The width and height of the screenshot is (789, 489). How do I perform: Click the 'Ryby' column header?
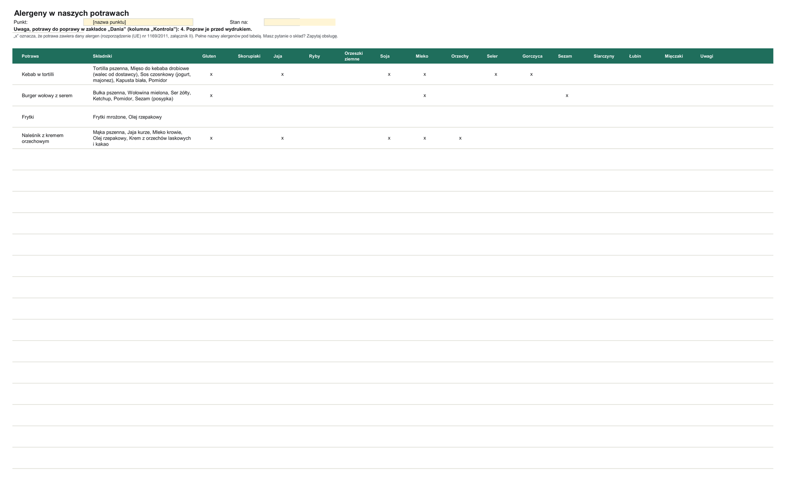pyautogui.click(x=315, y=56)
